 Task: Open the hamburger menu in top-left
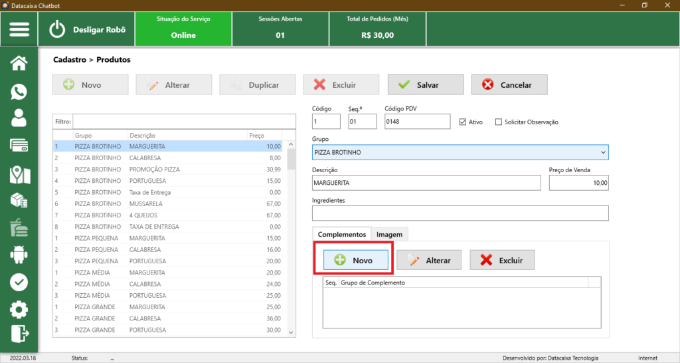tap(19, 30)
